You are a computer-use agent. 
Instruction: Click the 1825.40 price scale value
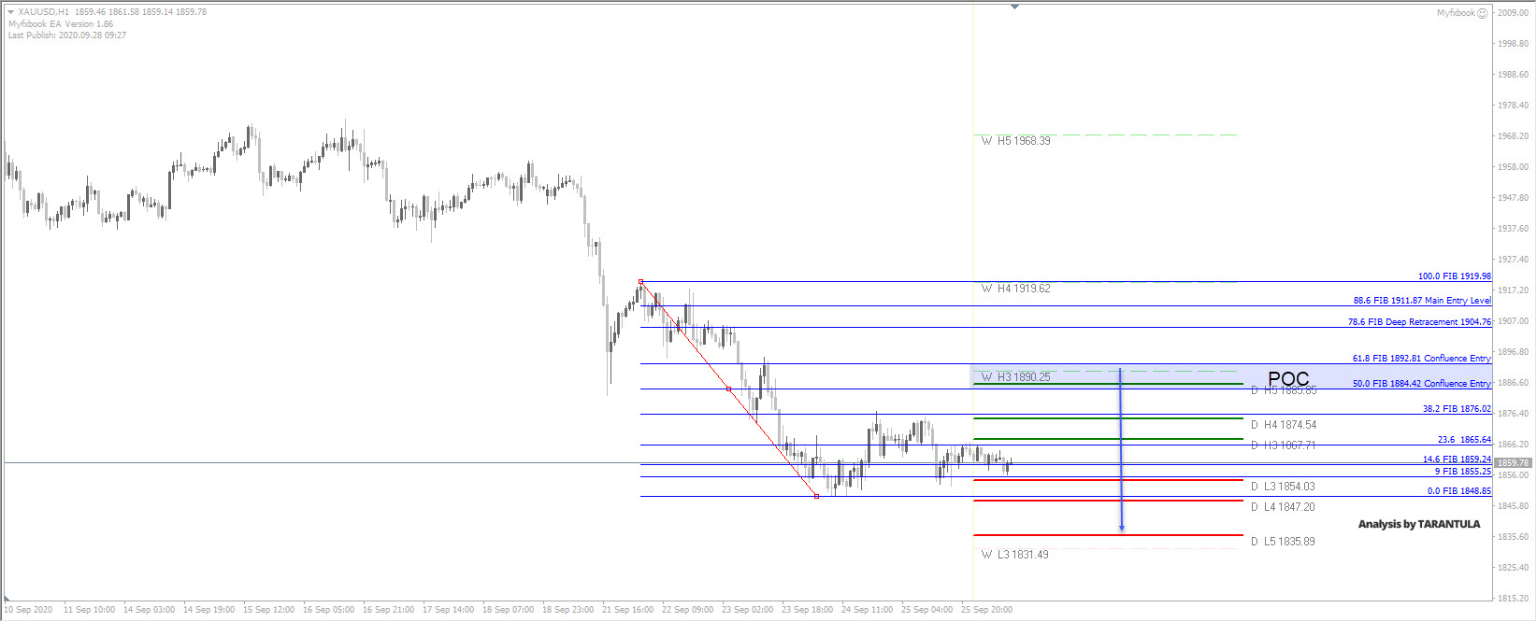tap(1513, 568)
